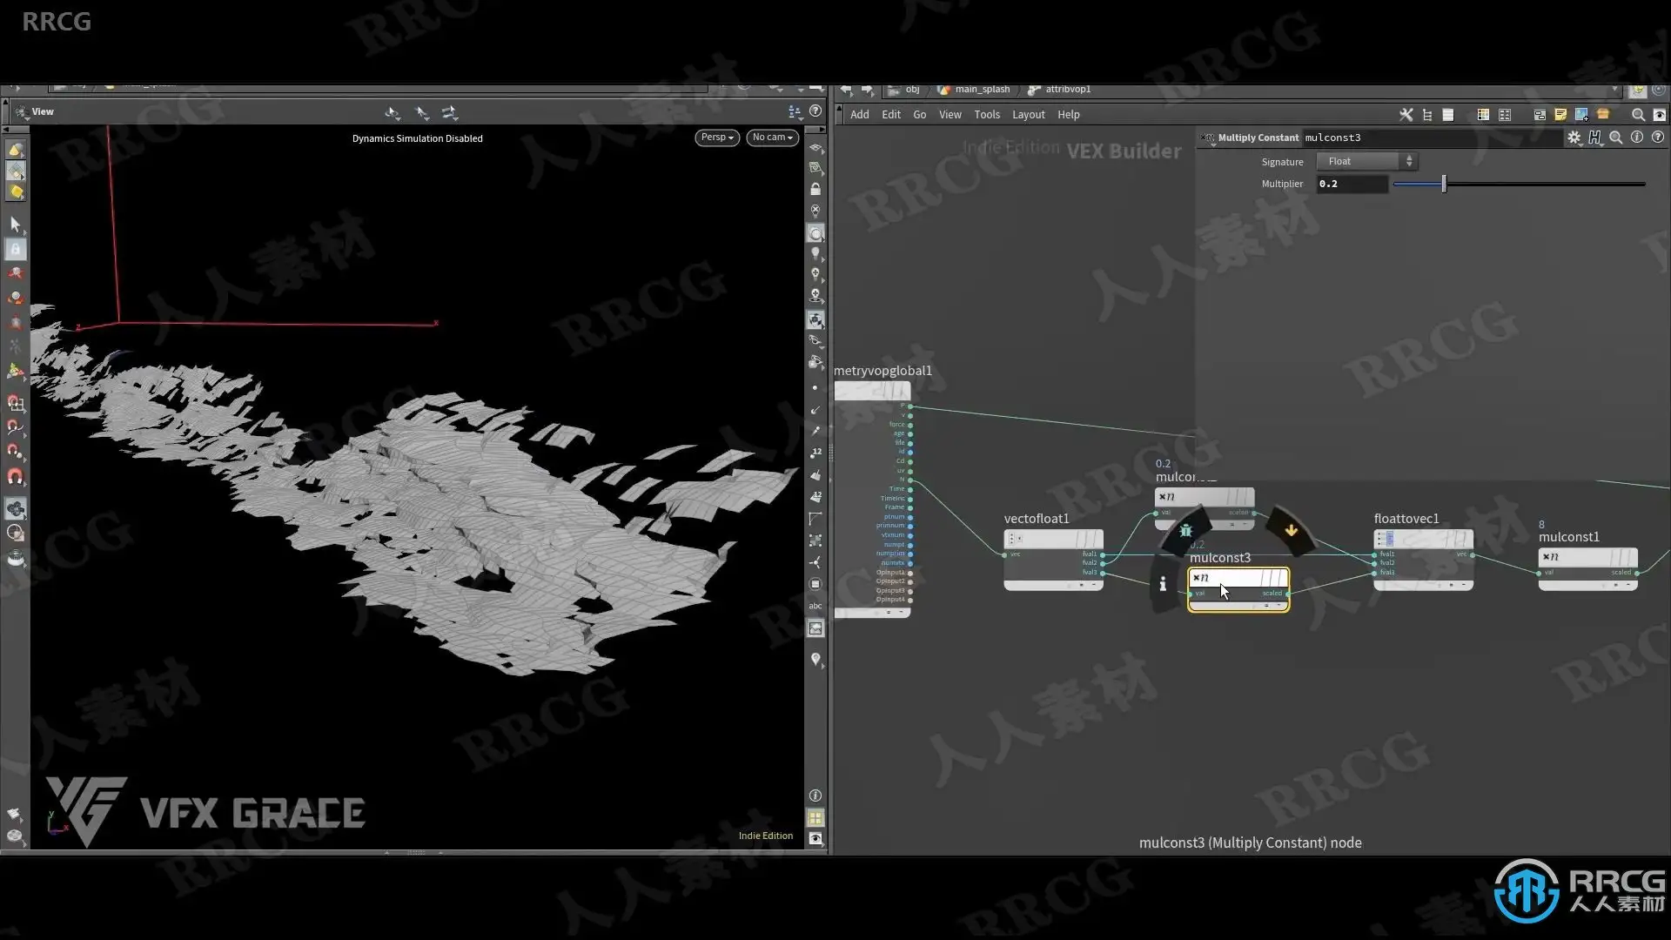Add a sticky note in network
This screenshot has width=1671, height=940.
point(1560,115)
